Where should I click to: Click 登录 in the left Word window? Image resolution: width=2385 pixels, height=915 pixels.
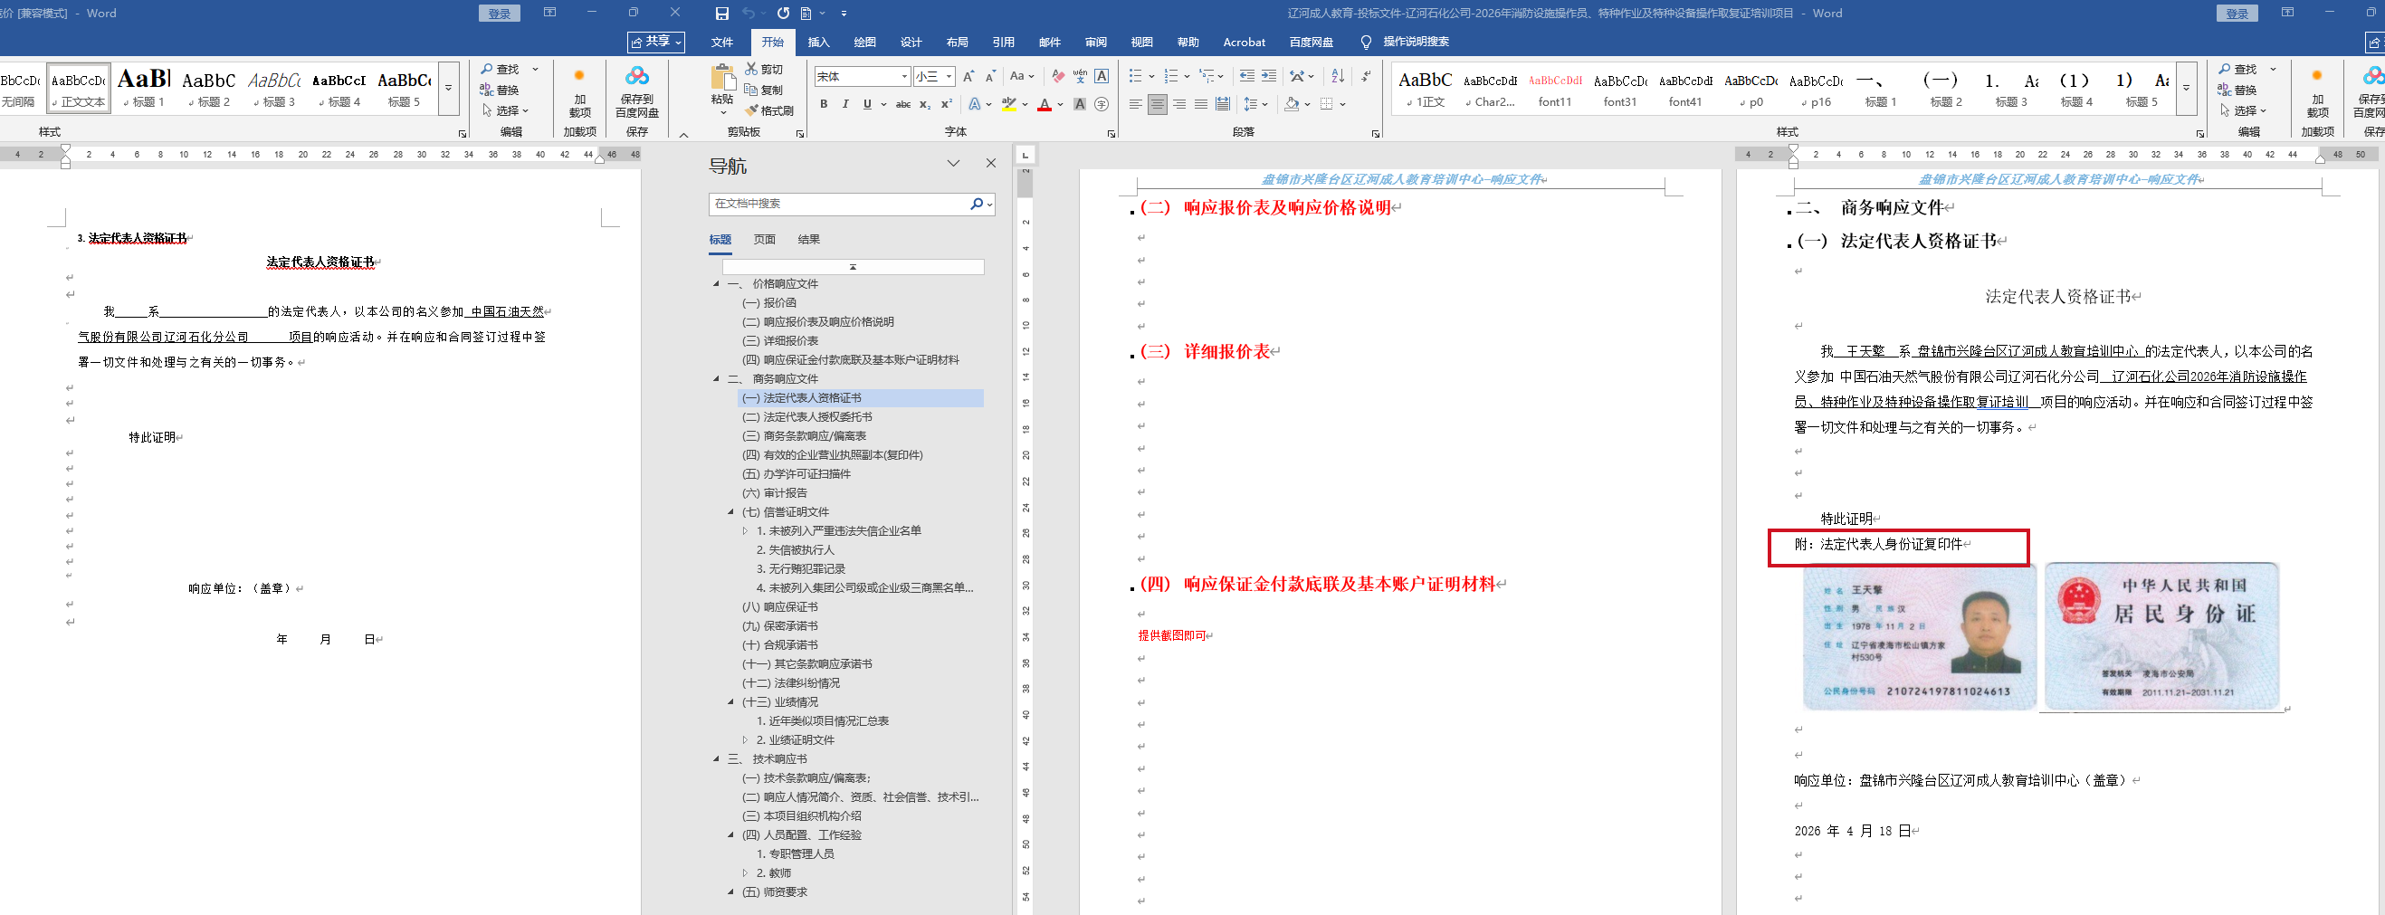500,13
